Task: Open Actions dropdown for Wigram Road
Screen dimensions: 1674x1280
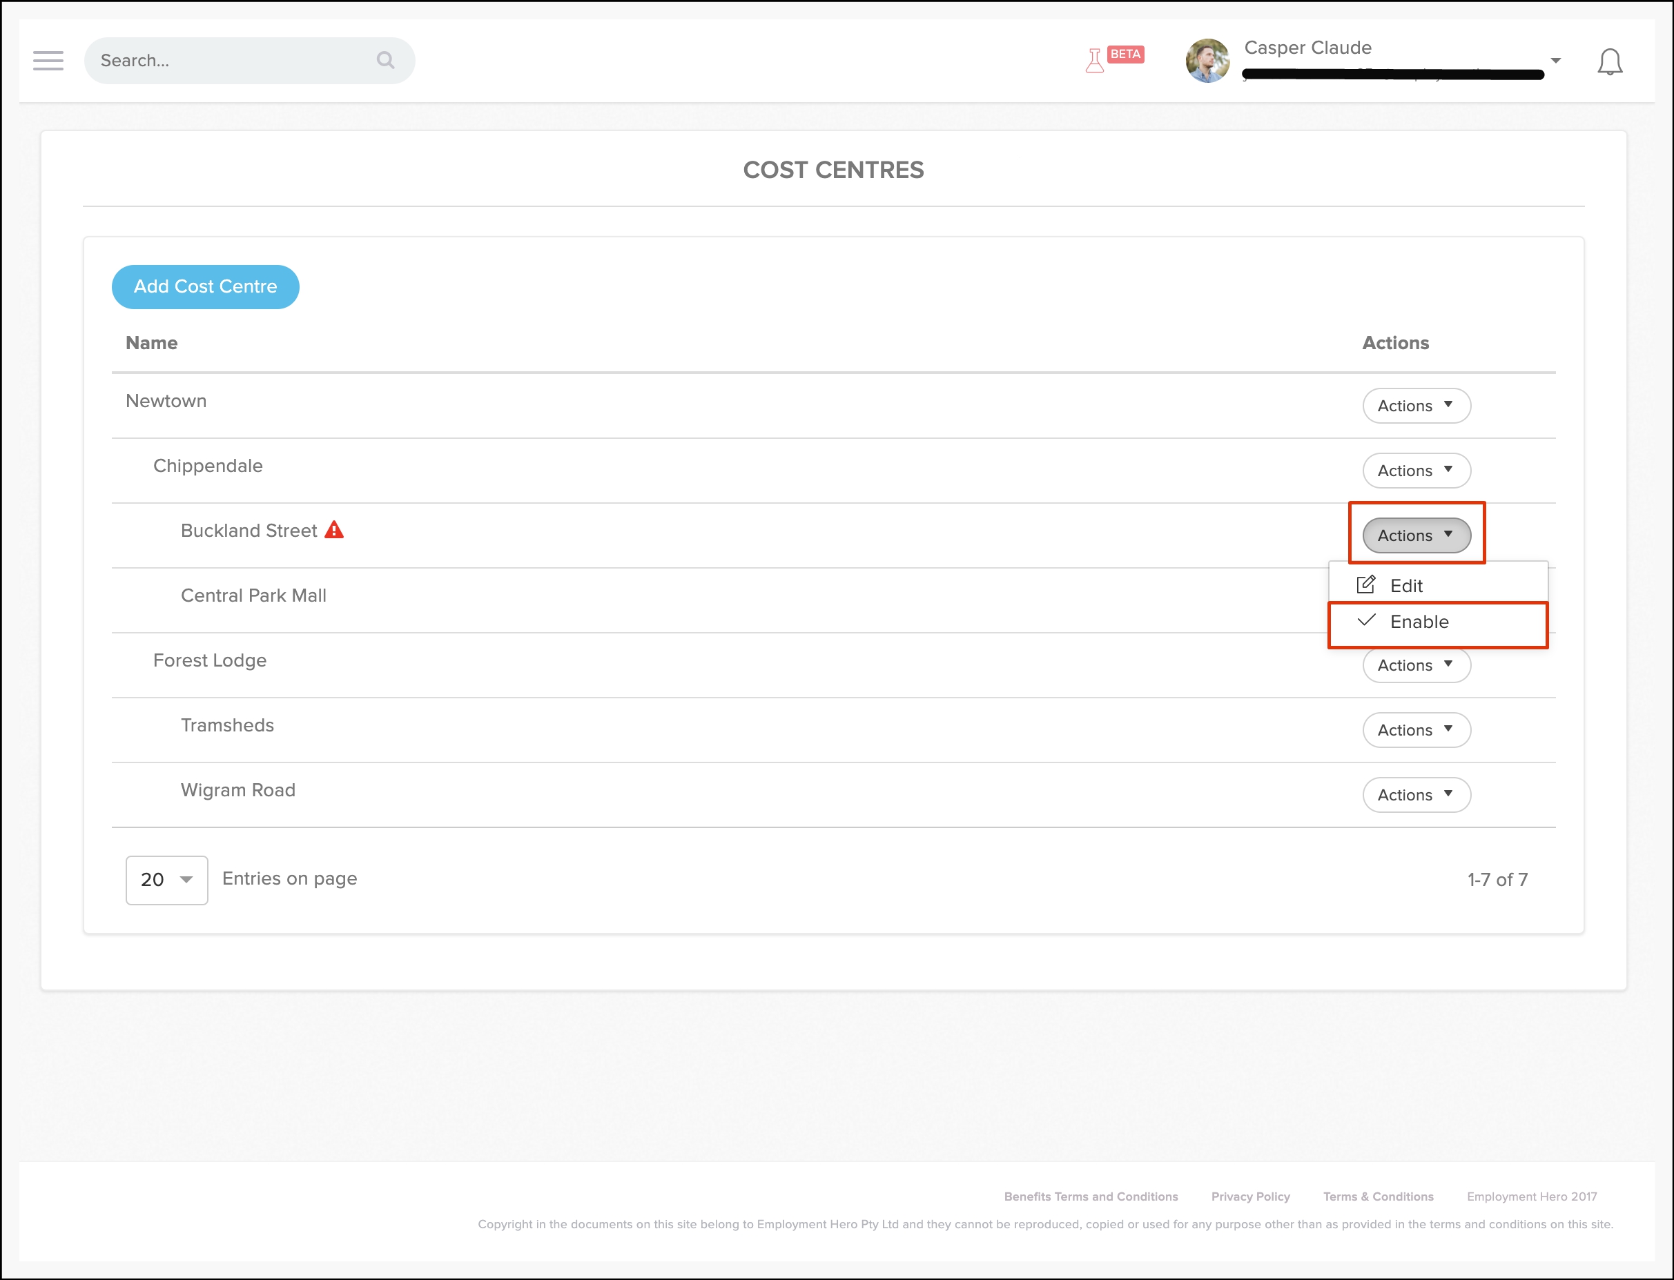Action: tap(1416, 795)
